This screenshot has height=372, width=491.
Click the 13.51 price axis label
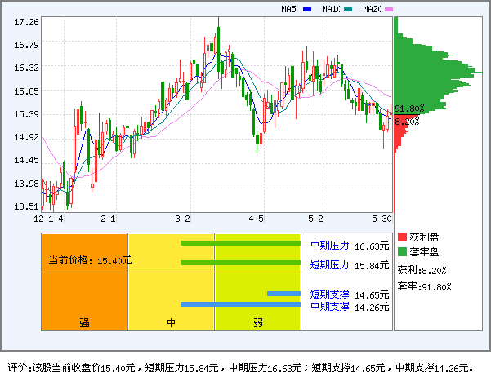[26, 206]
